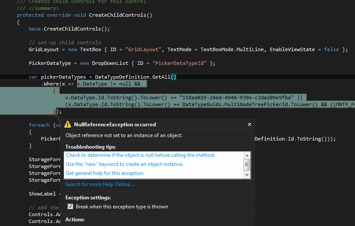
Task: Click the GUID string '158aa029-24ed-4948-939e-c3da209e5fba'
Action: pyautogui.click(x=237, y=98)
